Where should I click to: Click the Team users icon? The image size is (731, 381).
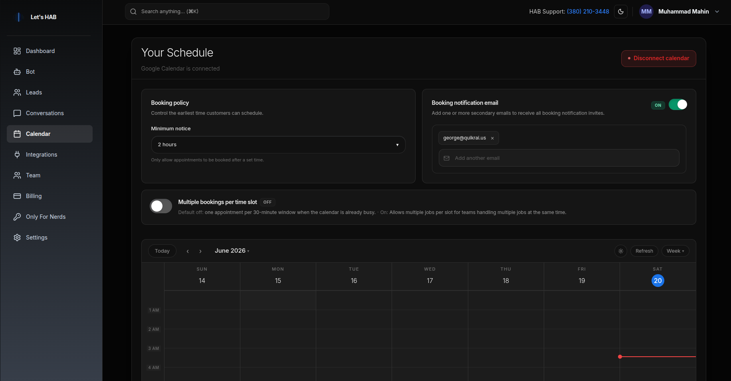[17, 175]
